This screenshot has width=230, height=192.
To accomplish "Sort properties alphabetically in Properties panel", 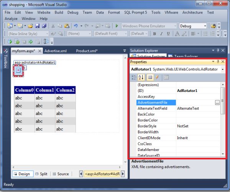I will pos(141,77).
